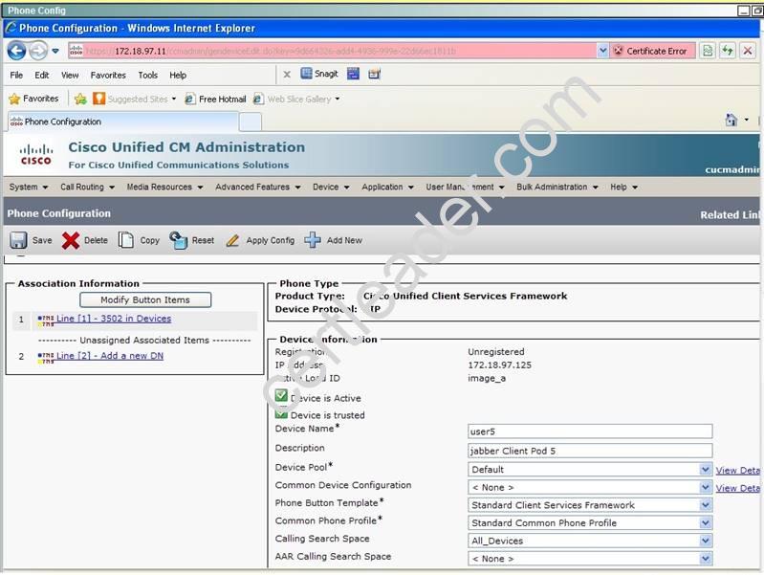Click the Modify Button Items button
Screen dimensions: 764x575
point(145,299)
